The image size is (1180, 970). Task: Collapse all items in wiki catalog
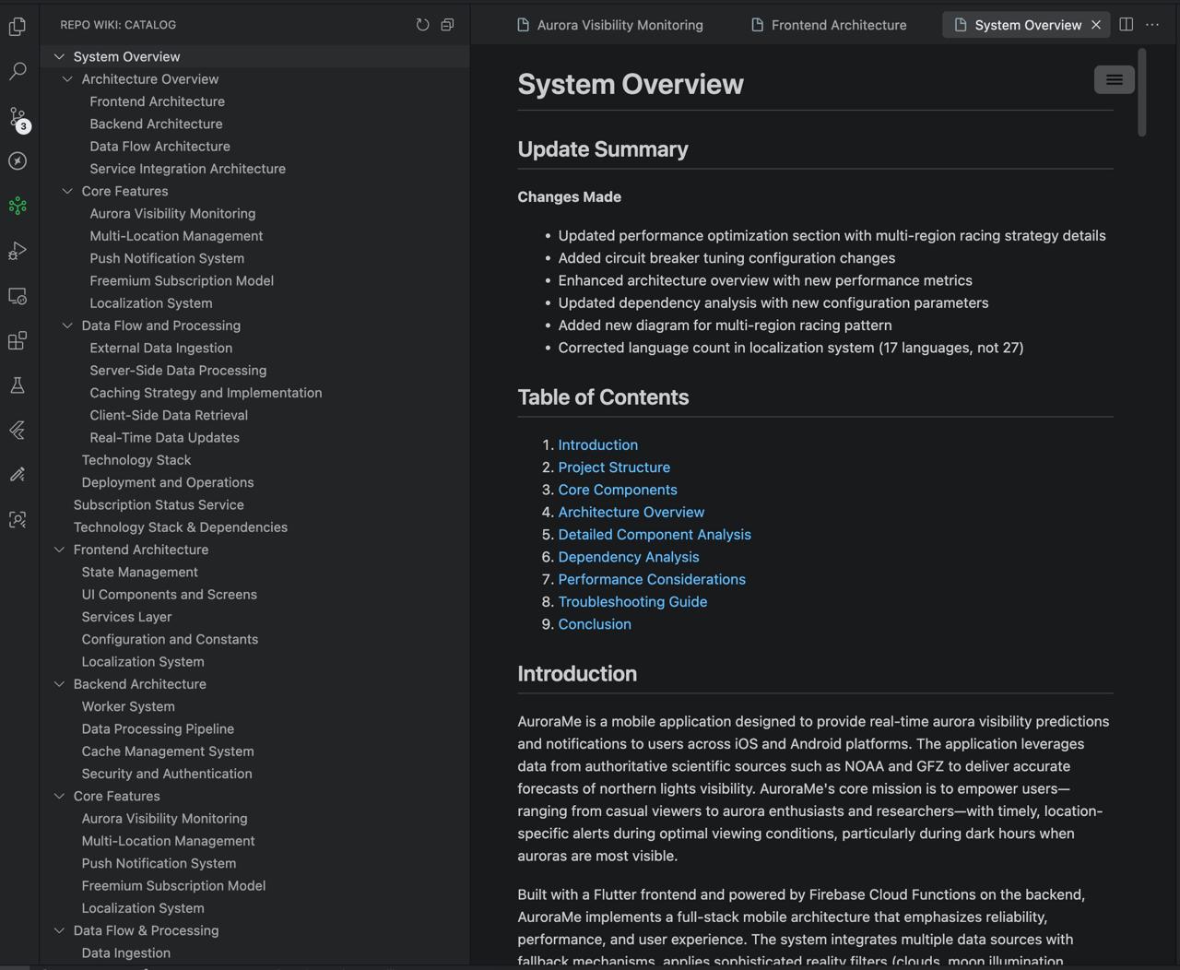click(447, 25)
